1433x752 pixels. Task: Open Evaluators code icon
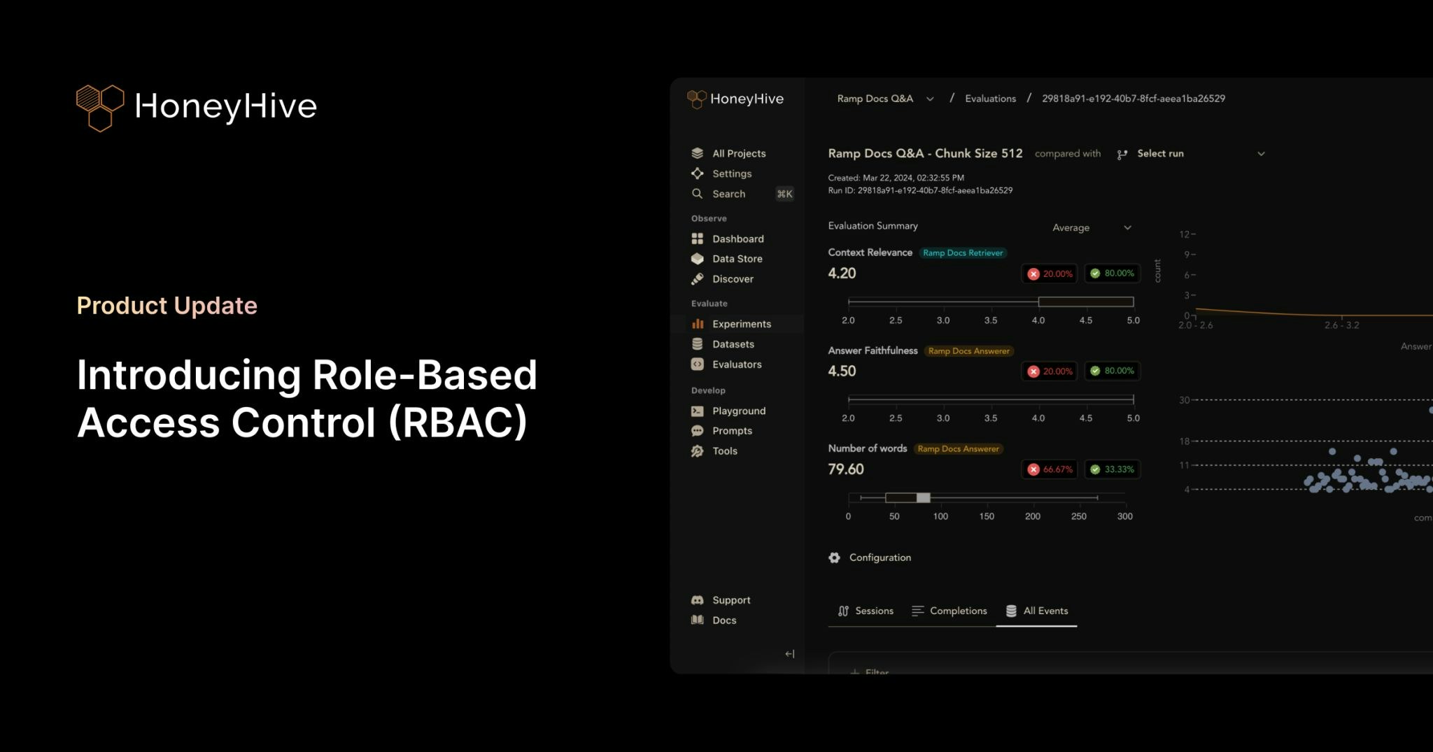click(697, 364)
